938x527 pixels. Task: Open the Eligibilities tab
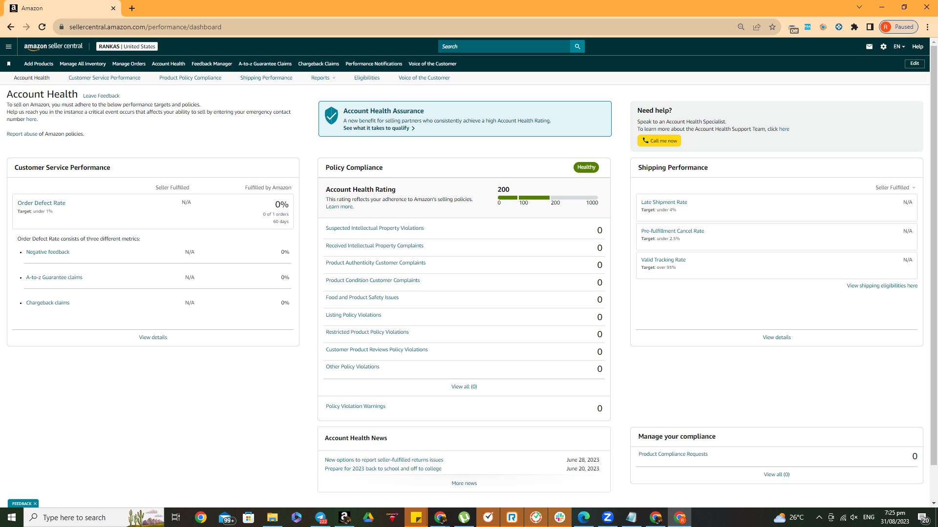point(367,78)
